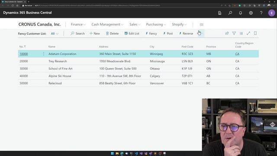The width and height of the screenshot is (277, 156).
Task: Click address 858 Beatty Street, 6th Floor
Action: point(117,83)
